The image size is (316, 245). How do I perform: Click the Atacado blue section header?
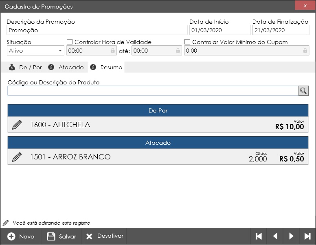158,143
